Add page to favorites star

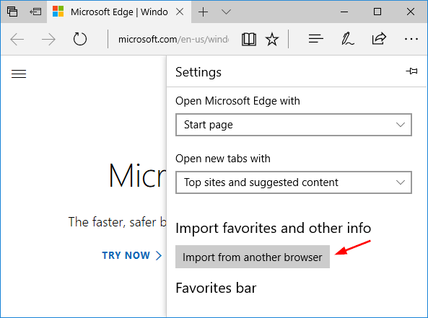pyautogui.click(x=272, y=39)
